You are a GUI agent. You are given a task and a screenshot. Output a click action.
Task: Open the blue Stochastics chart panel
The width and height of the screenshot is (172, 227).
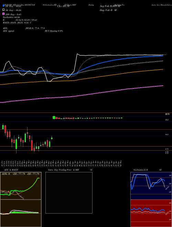pyautogui.click(x=151, y=186)
